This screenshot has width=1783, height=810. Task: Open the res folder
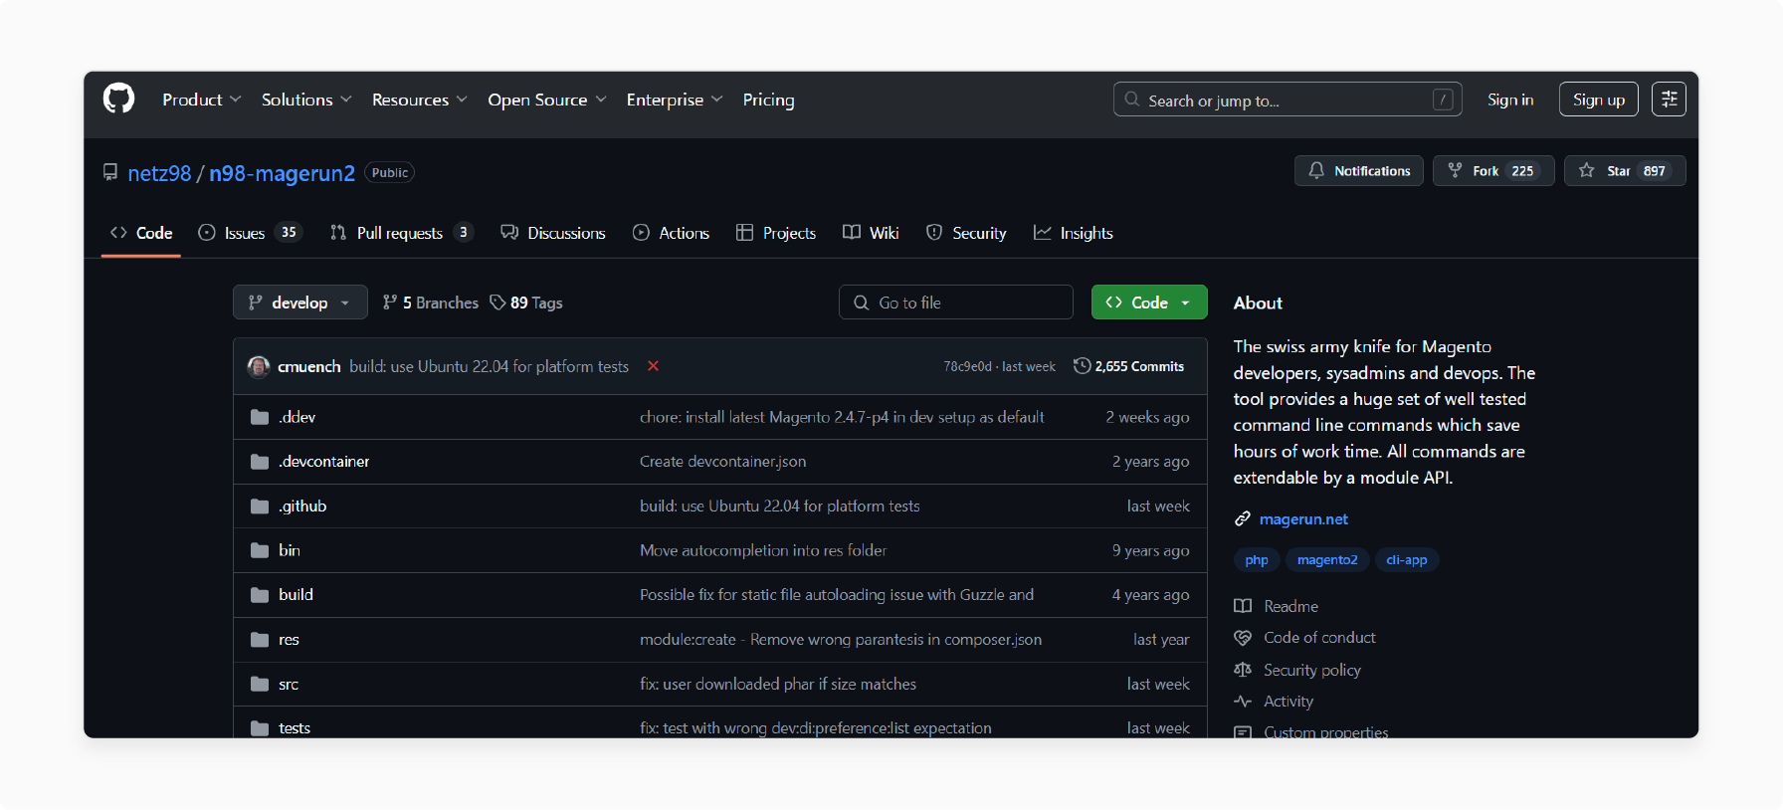pos(289,640)
